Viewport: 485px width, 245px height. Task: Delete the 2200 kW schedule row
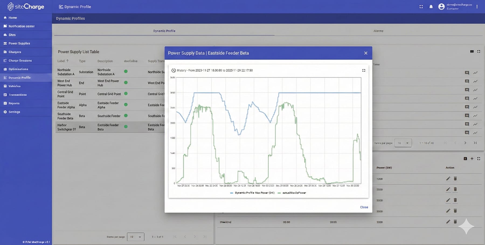tap(455, 222)
